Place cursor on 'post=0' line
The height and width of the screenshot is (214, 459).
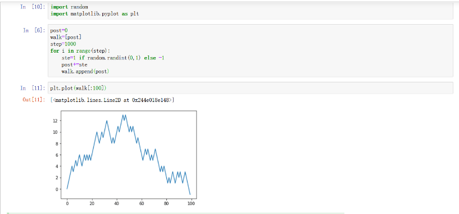(x=59, y=30)
